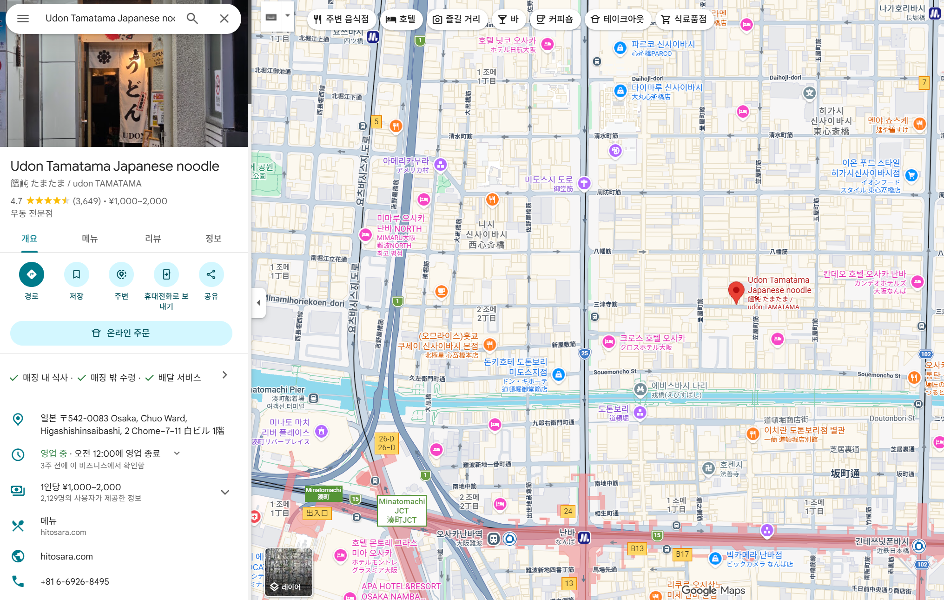Click the 파르코 신사이바시 shopping marker

point(620,48)
